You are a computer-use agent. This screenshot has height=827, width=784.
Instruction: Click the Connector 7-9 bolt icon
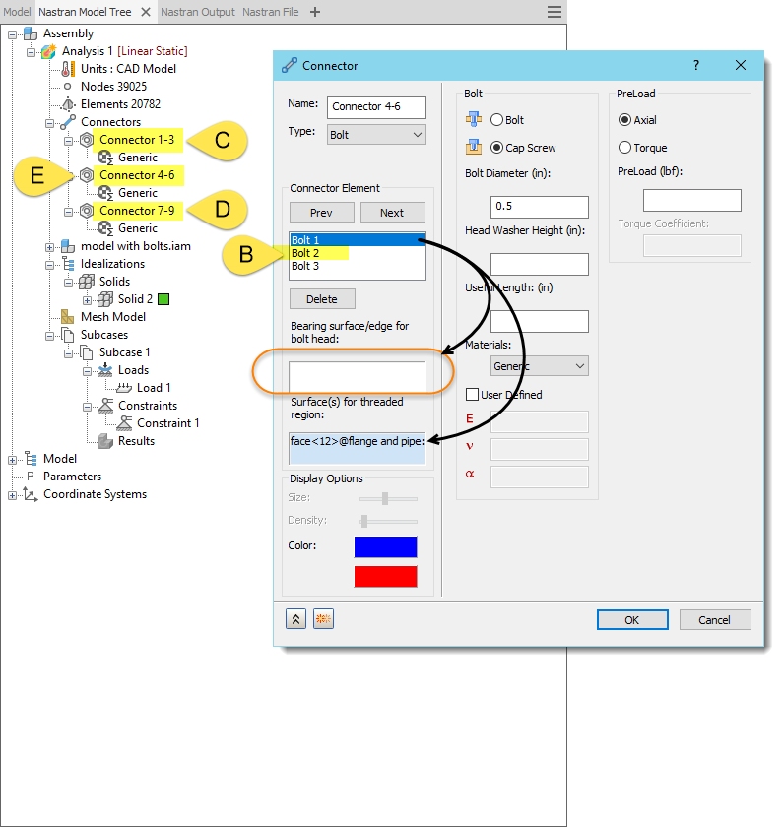pos(87,211)
